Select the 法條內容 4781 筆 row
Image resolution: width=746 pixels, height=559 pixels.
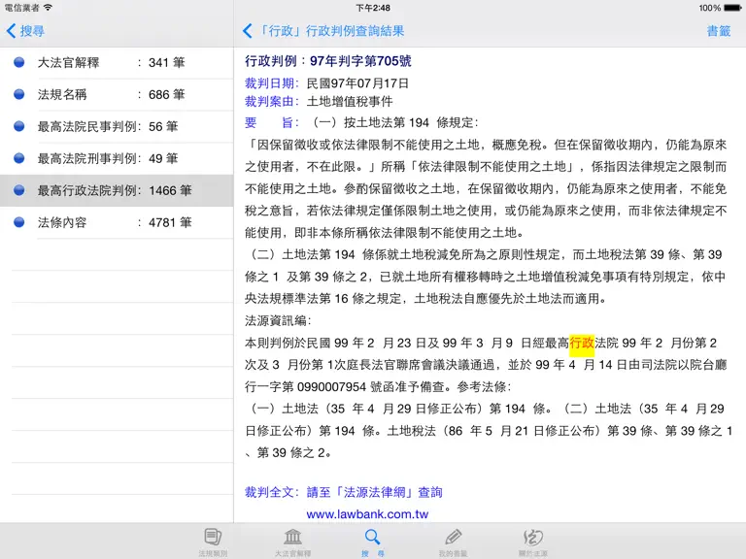[x=117, y=222]
